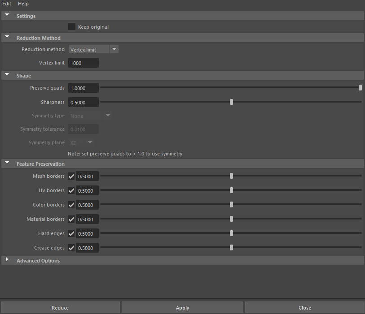This screenshot has width=365, height=314.
Task: Click the Close button
Action: click(305, 308)
